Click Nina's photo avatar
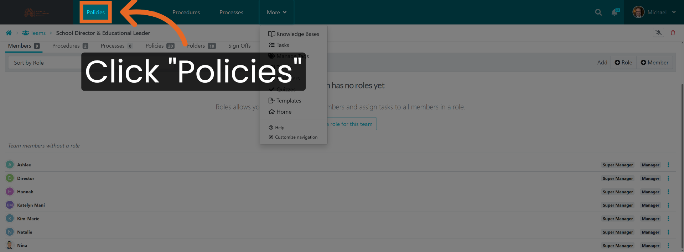Image resolution: width=684 pixels, height=252 pixels. [x=10, y=245]
